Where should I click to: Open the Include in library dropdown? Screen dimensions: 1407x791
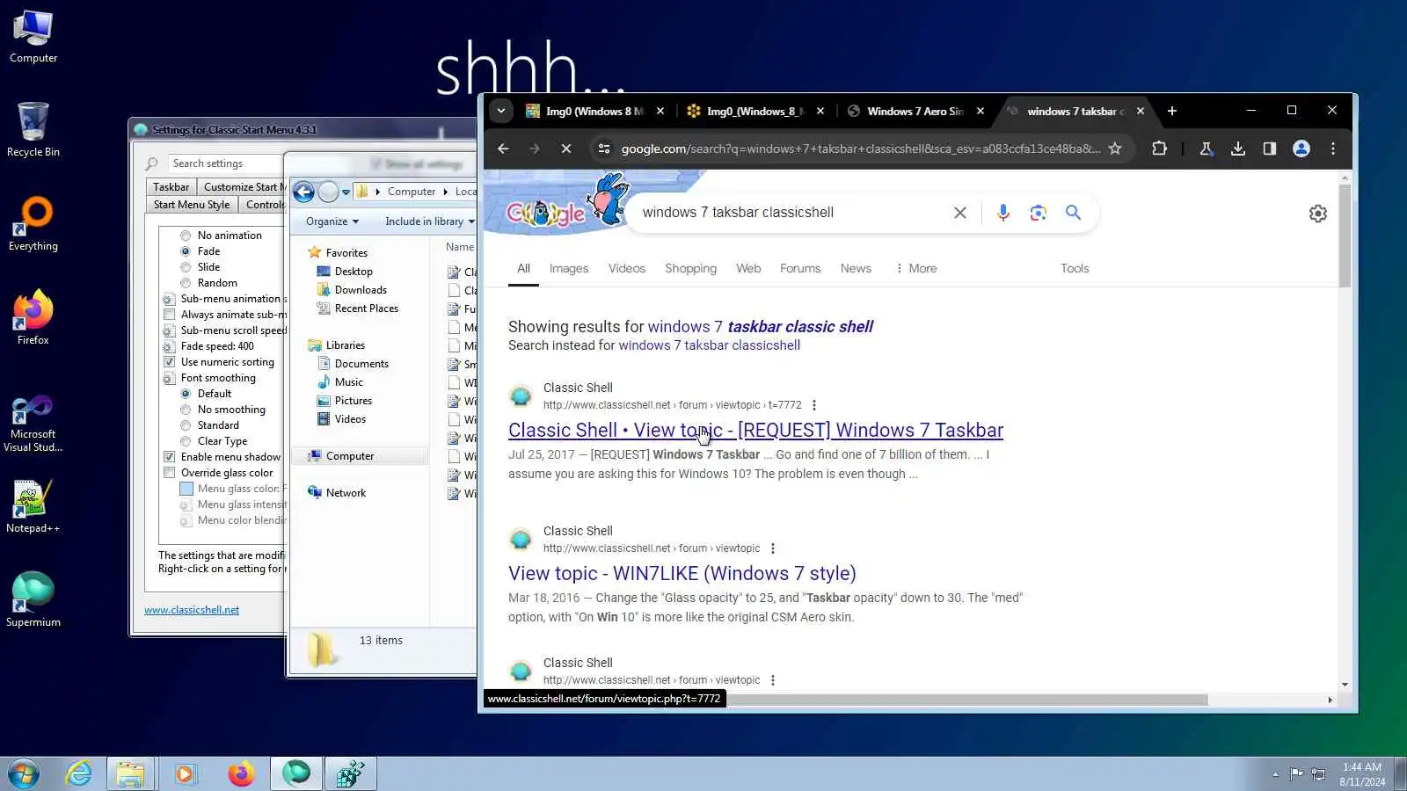pos(429,221)
